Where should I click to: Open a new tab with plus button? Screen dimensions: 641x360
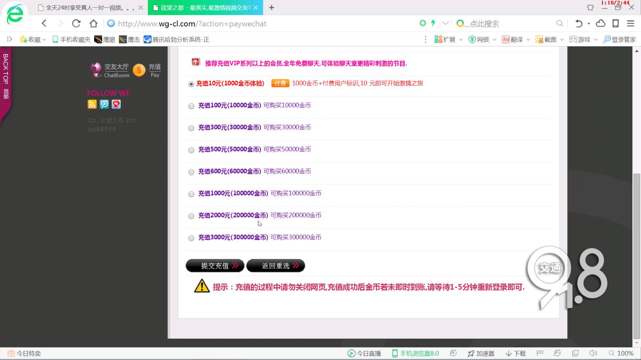click(272, 8)
